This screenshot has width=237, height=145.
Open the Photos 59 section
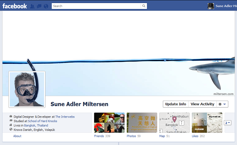pyautogui.click(x=142, y=123)
